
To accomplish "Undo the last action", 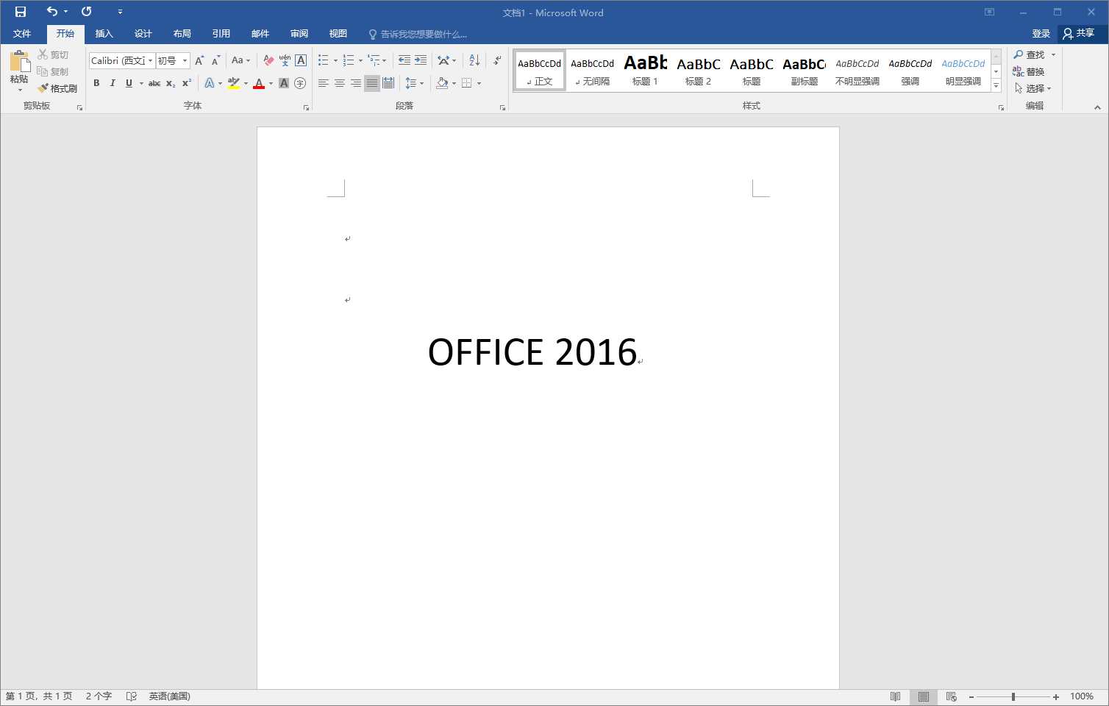I will 51,12.
